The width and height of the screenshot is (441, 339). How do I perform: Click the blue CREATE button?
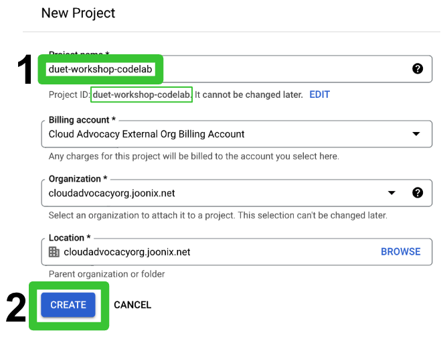(68, 305)
